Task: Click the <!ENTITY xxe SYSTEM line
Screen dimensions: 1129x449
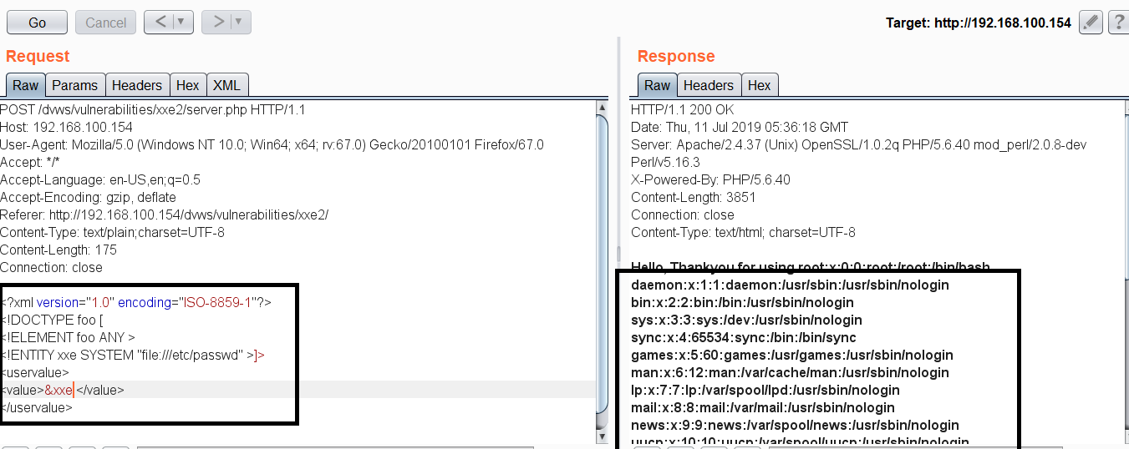Action: (x=132, y=356)
